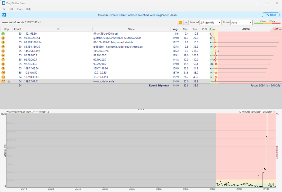Change the Focus dropdown from Auto
The width and height of the screenshot is (282, 192).
click(x=241, y=22)
